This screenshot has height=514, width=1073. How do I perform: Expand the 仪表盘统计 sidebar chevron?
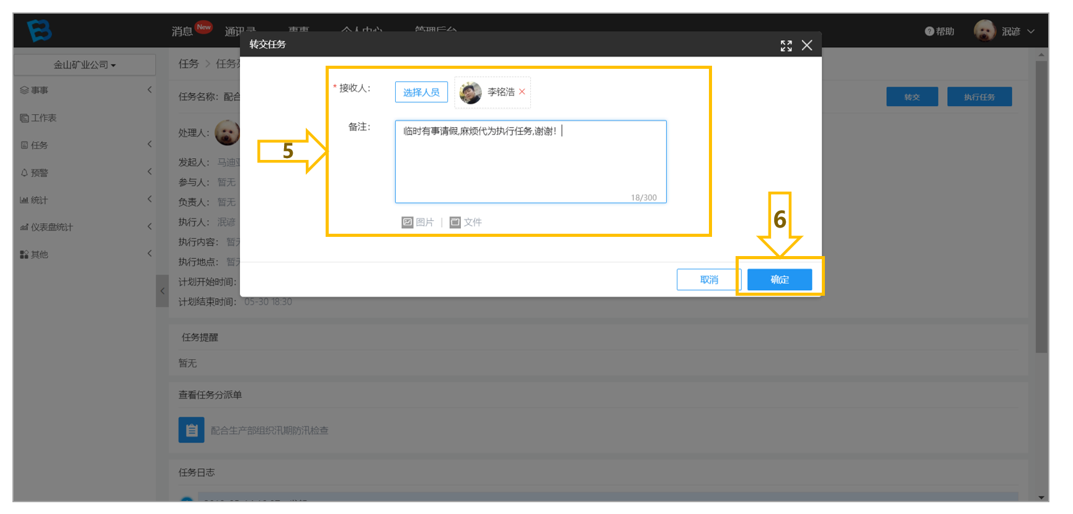[149, 226]
